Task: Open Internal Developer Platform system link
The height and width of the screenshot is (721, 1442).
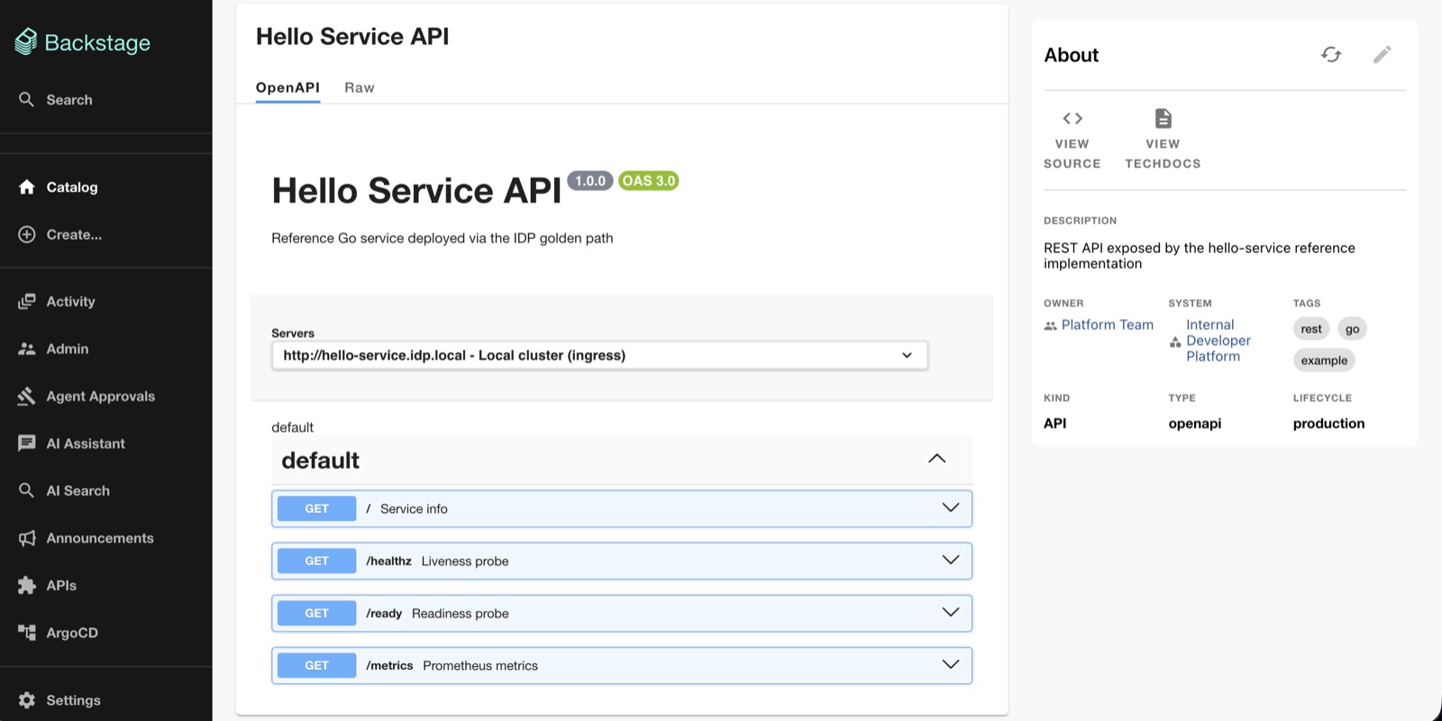Action: tap(1218, 341)
